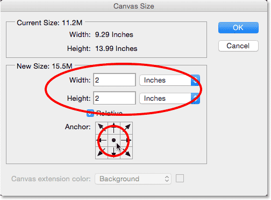Screen dimensions: 271x200
Task: Click the Canvas extension color label
Action: pyautogui.click(x=51, y=179)
